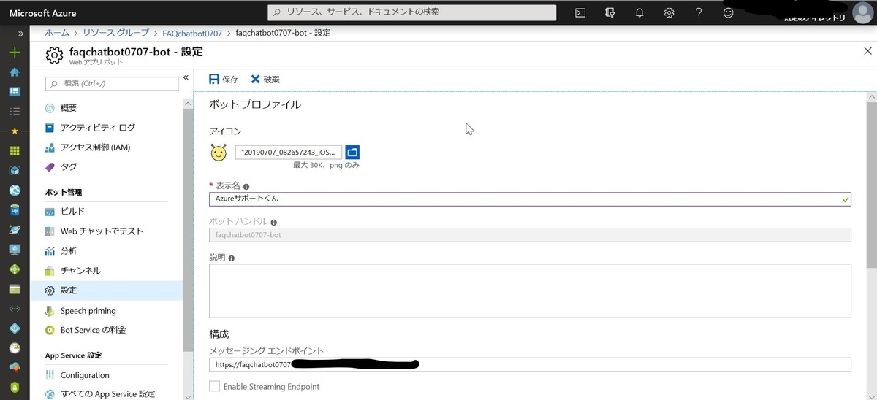Screen dimensions: 877x400
Task: Expand the left portal rail chevrons
Action: click(20, 33)
